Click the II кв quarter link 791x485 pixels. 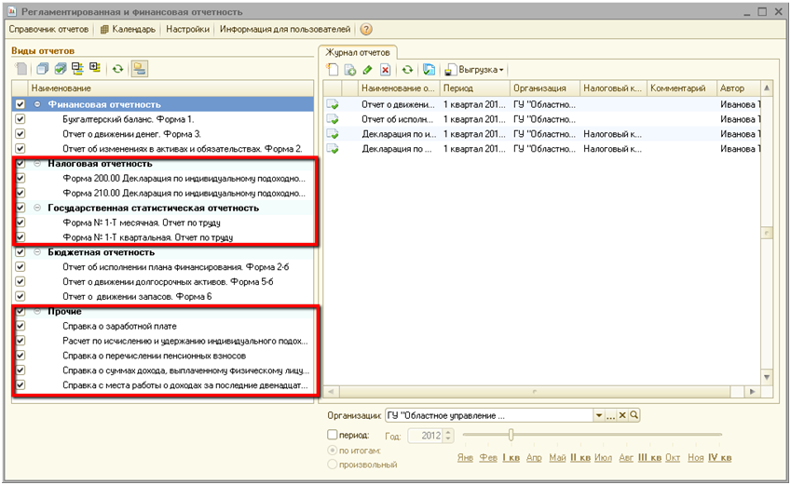[x=580, y=458]
